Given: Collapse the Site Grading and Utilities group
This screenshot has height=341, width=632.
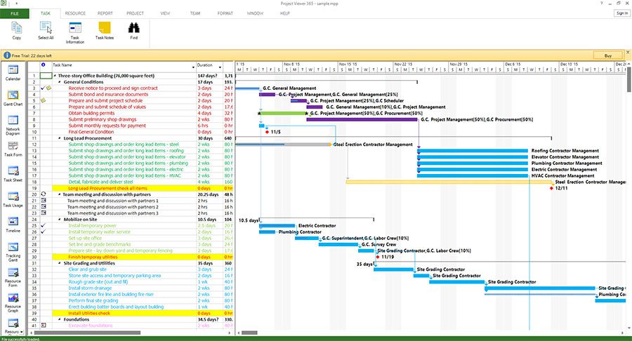Looking at the screenshot, I should (x=60, y=263).
